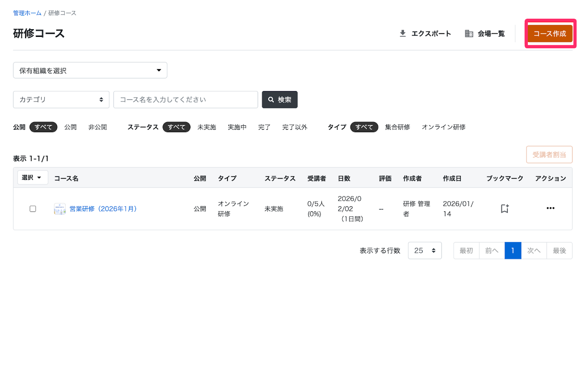Viewport: 588px width, 369px height.
Task: Click the 会場一覧 building icon
Action: (469, 34)
